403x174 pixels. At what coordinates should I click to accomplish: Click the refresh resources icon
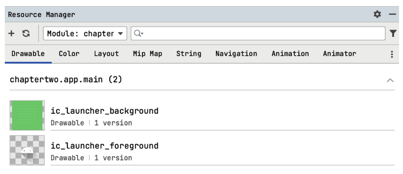click(x=26, y=34)
